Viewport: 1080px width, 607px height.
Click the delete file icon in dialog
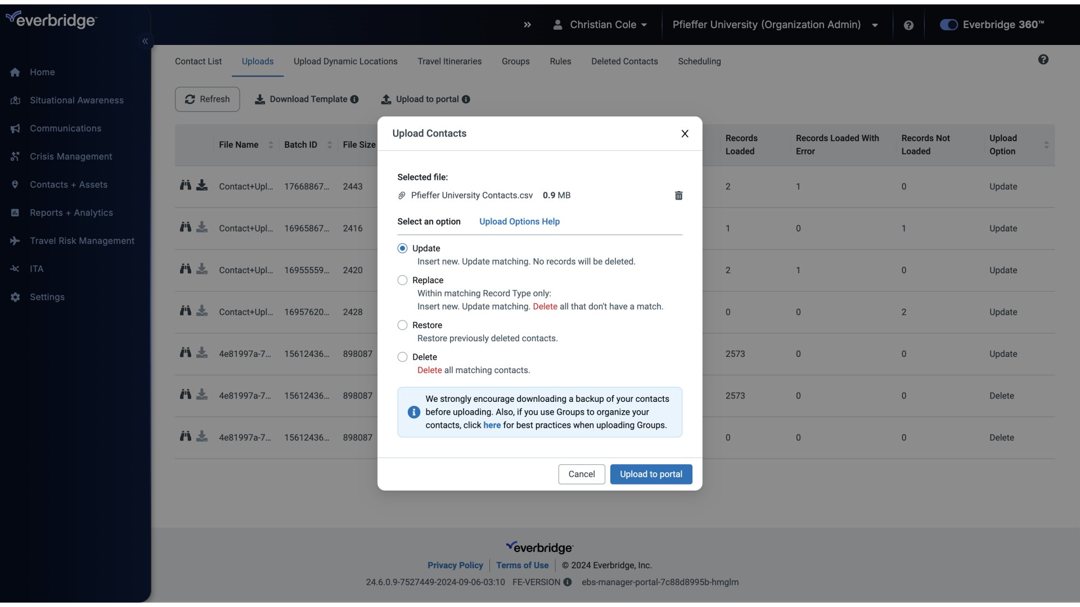[x=678, y=196]
